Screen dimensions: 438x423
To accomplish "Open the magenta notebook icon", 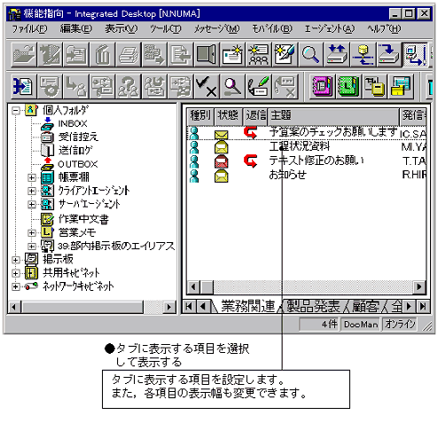I will tap(322, 86).
